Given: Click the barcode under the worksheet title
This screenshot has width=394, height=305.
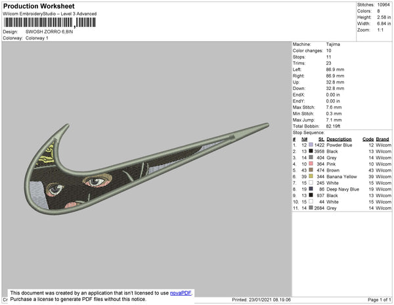Looking at the screenshot, I should coord(50,22).
